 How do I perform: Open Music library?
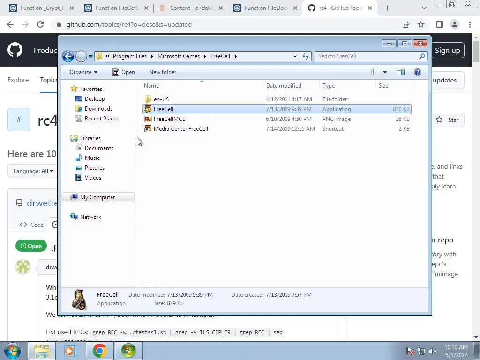(x=92, y=157)
